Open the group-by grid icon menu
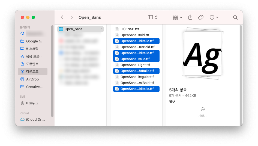Image resolution: width=258 pixels, height=146 pixels. pos(178,17)
